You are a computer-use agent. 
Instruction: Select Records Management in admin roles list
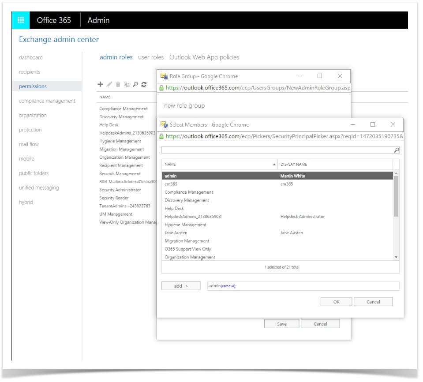pos(120,173)
